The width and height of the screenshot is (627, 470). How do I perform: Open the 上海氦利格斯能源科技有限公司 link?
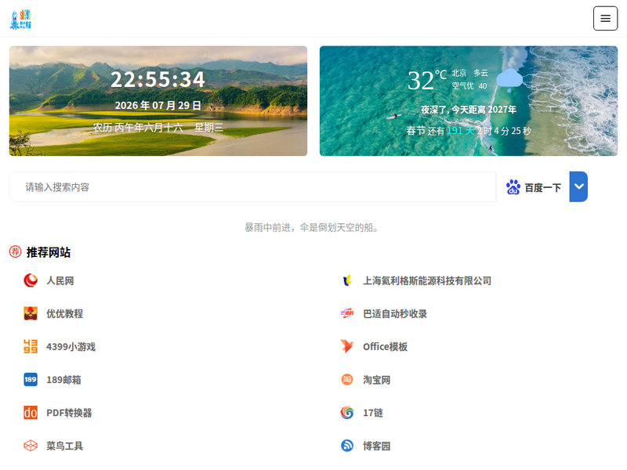coord(427,281)
